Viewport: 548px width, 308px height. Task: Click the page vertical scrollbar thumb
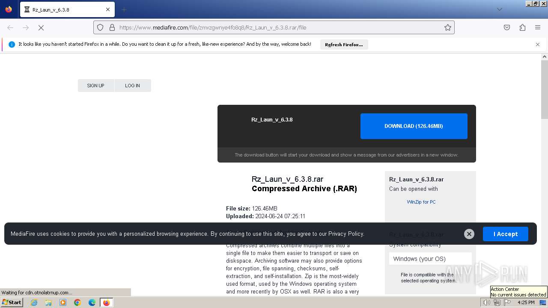(545, 90)
